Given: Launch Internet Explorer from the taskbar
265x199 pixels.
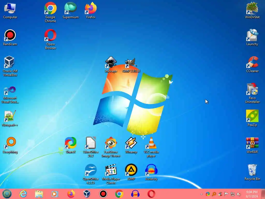Looking at the screenshot, I should click(23, 194).
